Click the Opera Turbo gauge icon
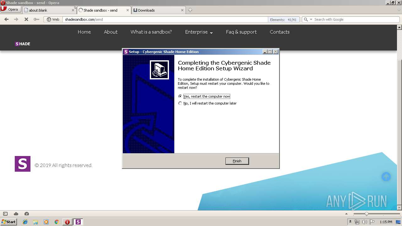The height and width of the screenshot is (226, 402). 27,214
